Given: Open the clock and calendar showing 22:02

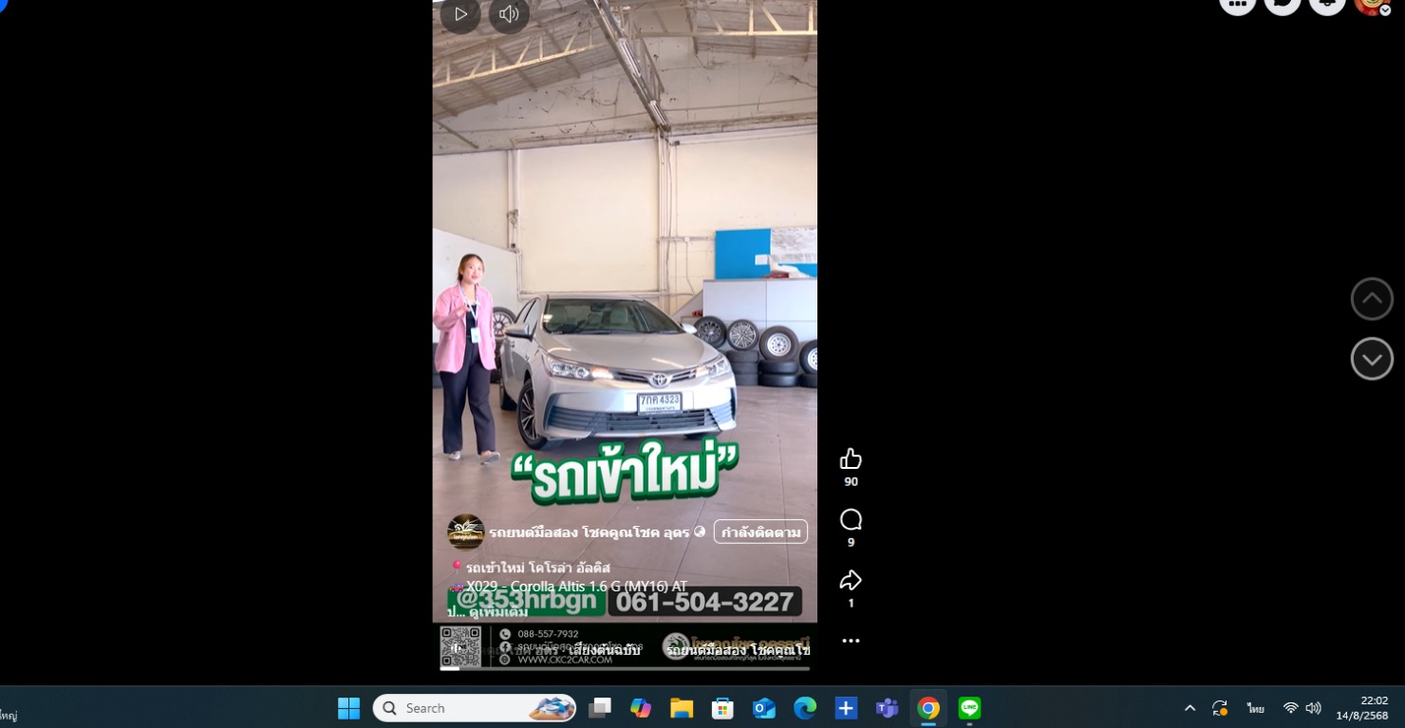Looking at the screenshot, I should [x=1362, y=708].
